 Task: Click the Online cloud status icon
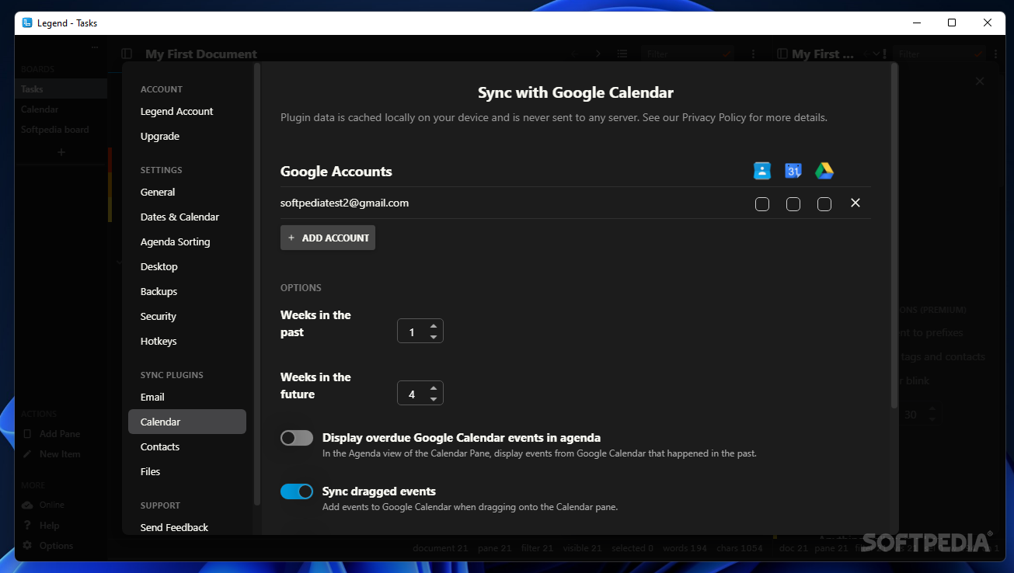coord(27,505)
